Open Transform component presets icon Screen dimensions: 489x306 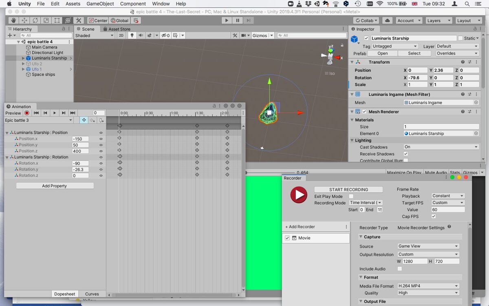pos(469,62)
